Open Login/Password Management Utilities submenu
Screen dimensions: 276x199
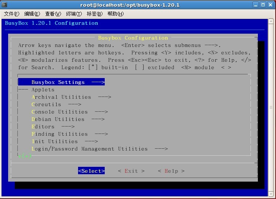tap(100, 149)
